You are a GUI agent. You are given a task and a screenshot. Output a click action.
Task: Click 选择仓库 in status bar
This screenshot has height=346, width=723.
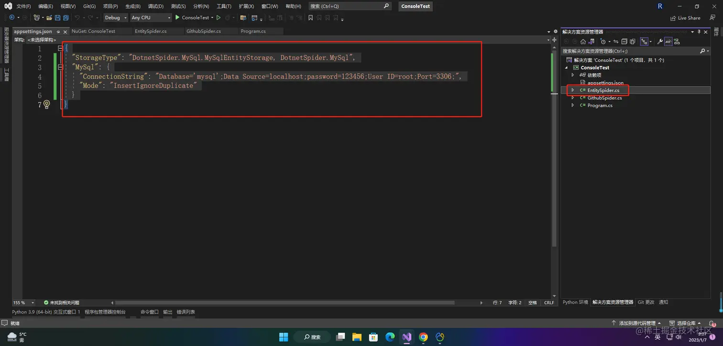pos(685,324)
